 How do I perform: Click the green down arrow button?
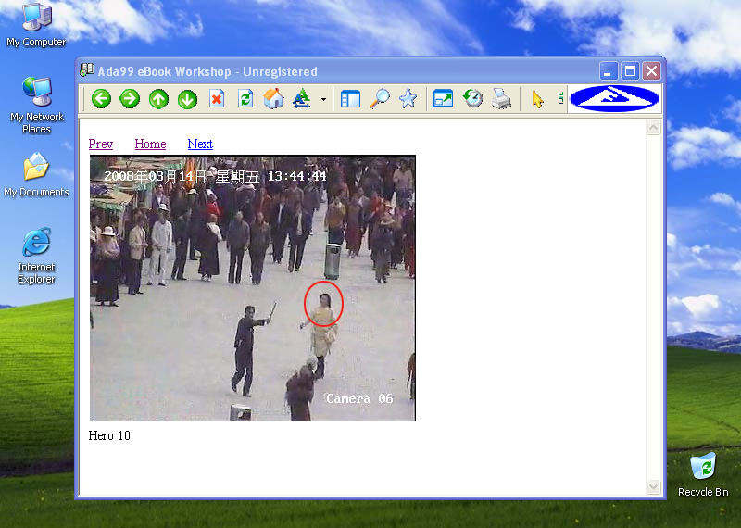coord(188,99)
